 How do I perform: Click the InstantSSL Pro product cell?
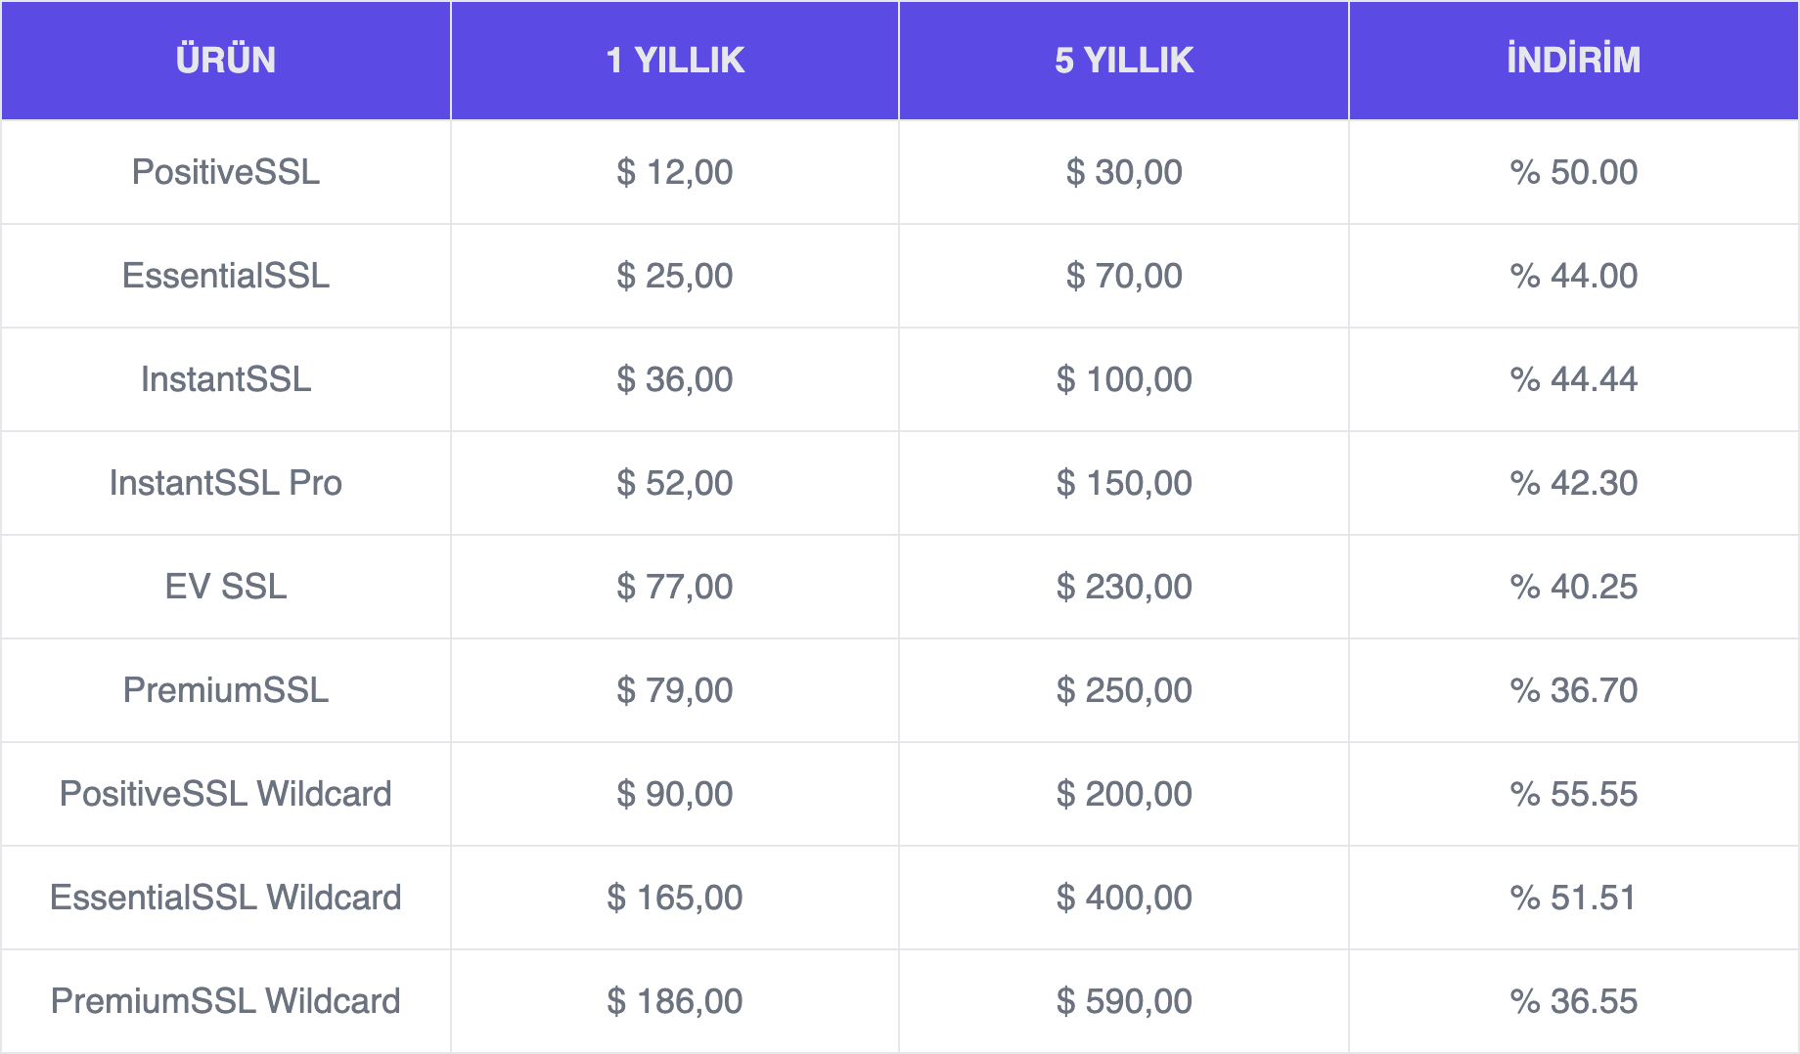click(226, 483)
